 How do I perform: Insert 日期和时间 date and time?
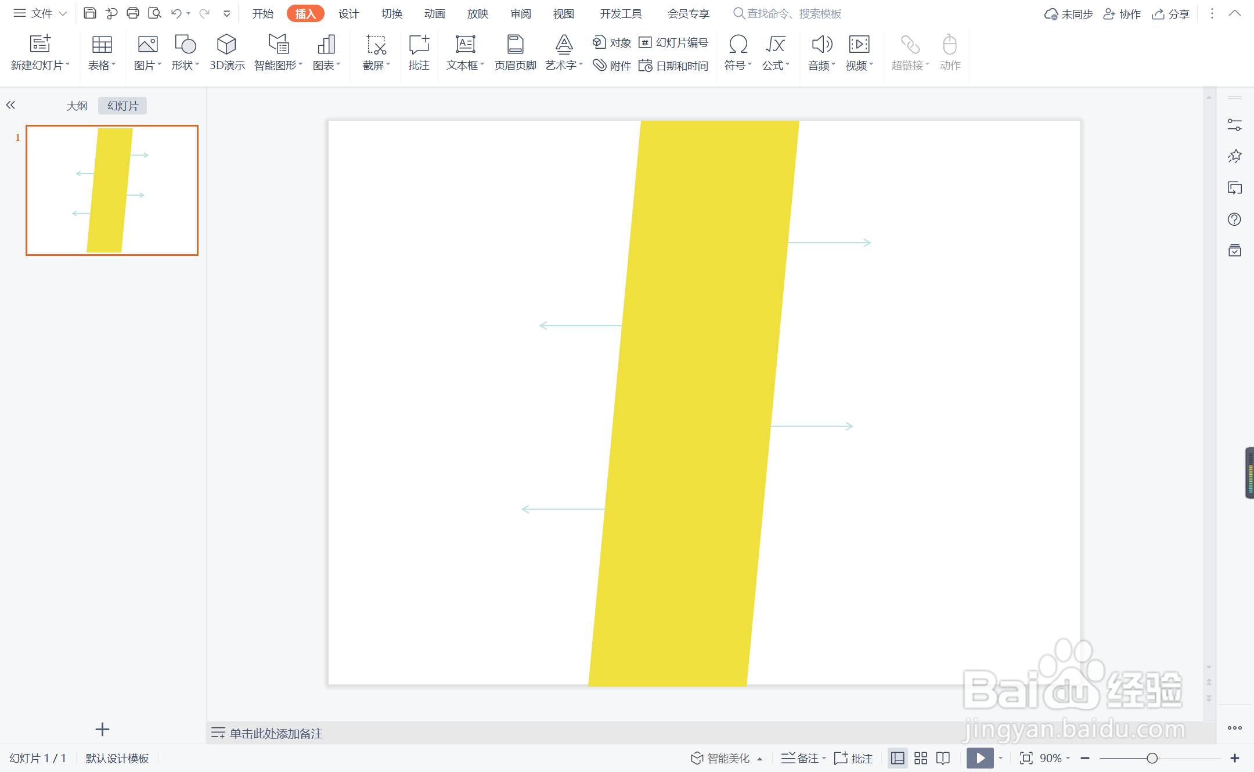tap(673, 66)
